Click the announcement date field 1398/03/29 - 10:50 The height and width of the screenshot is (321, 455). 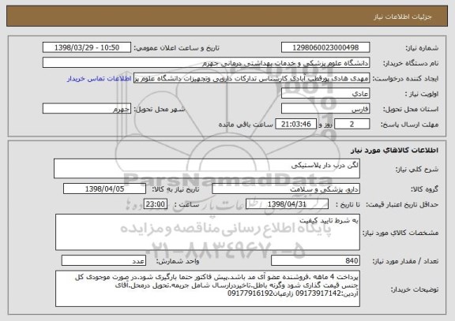click(87, 47)
